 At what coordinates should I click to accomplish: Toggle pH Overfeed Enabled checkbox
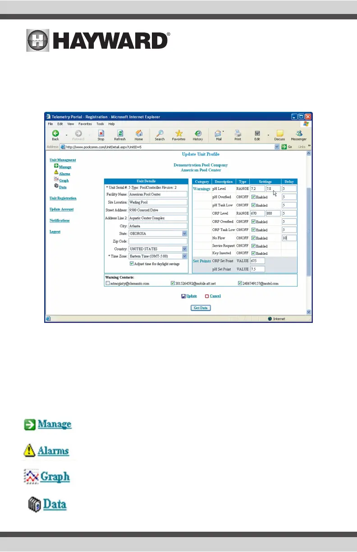point(253,197)
